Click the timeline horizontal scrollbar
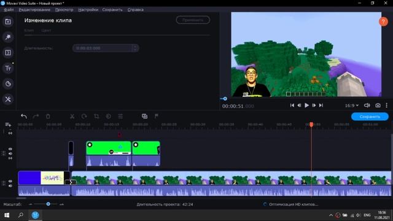This screenshot has height=221, width=393. tap(21, 198)
